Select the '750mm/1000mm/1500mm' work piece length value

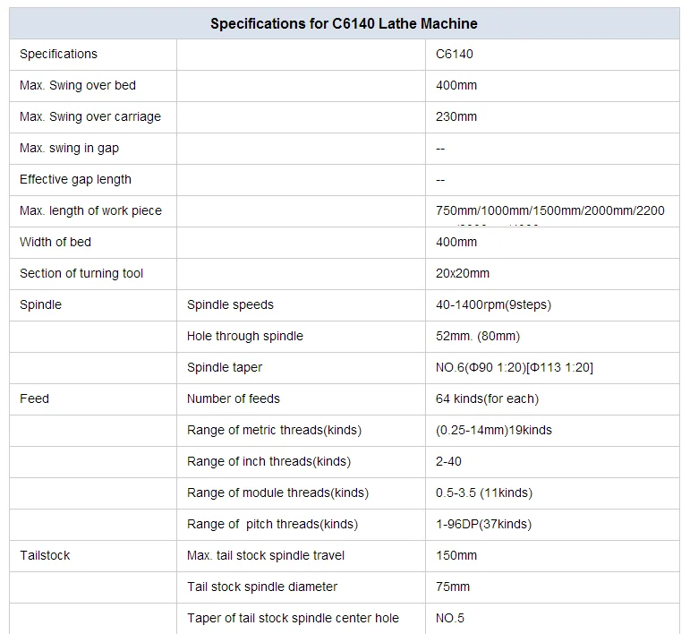tap(549, 210)
